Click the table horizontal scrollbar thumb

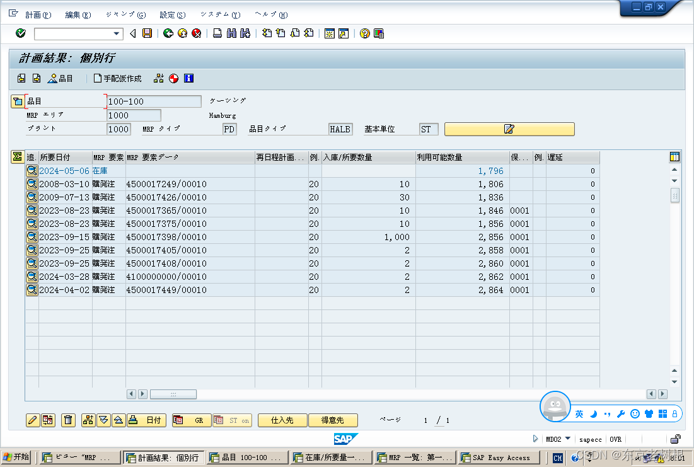(173, 394)
